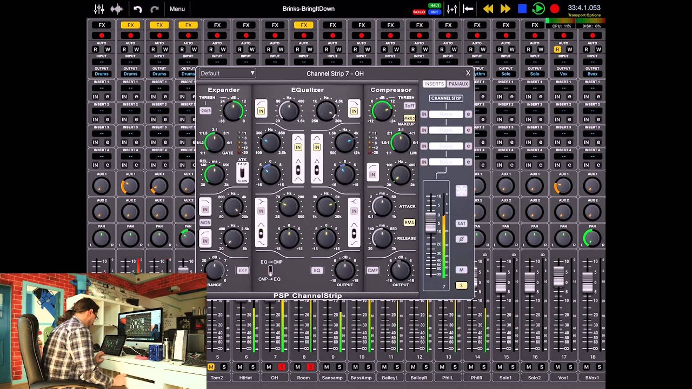692x389 pixels.
Task: Clear the red SOLO indicator in transport bar
Action: (419, 11)
